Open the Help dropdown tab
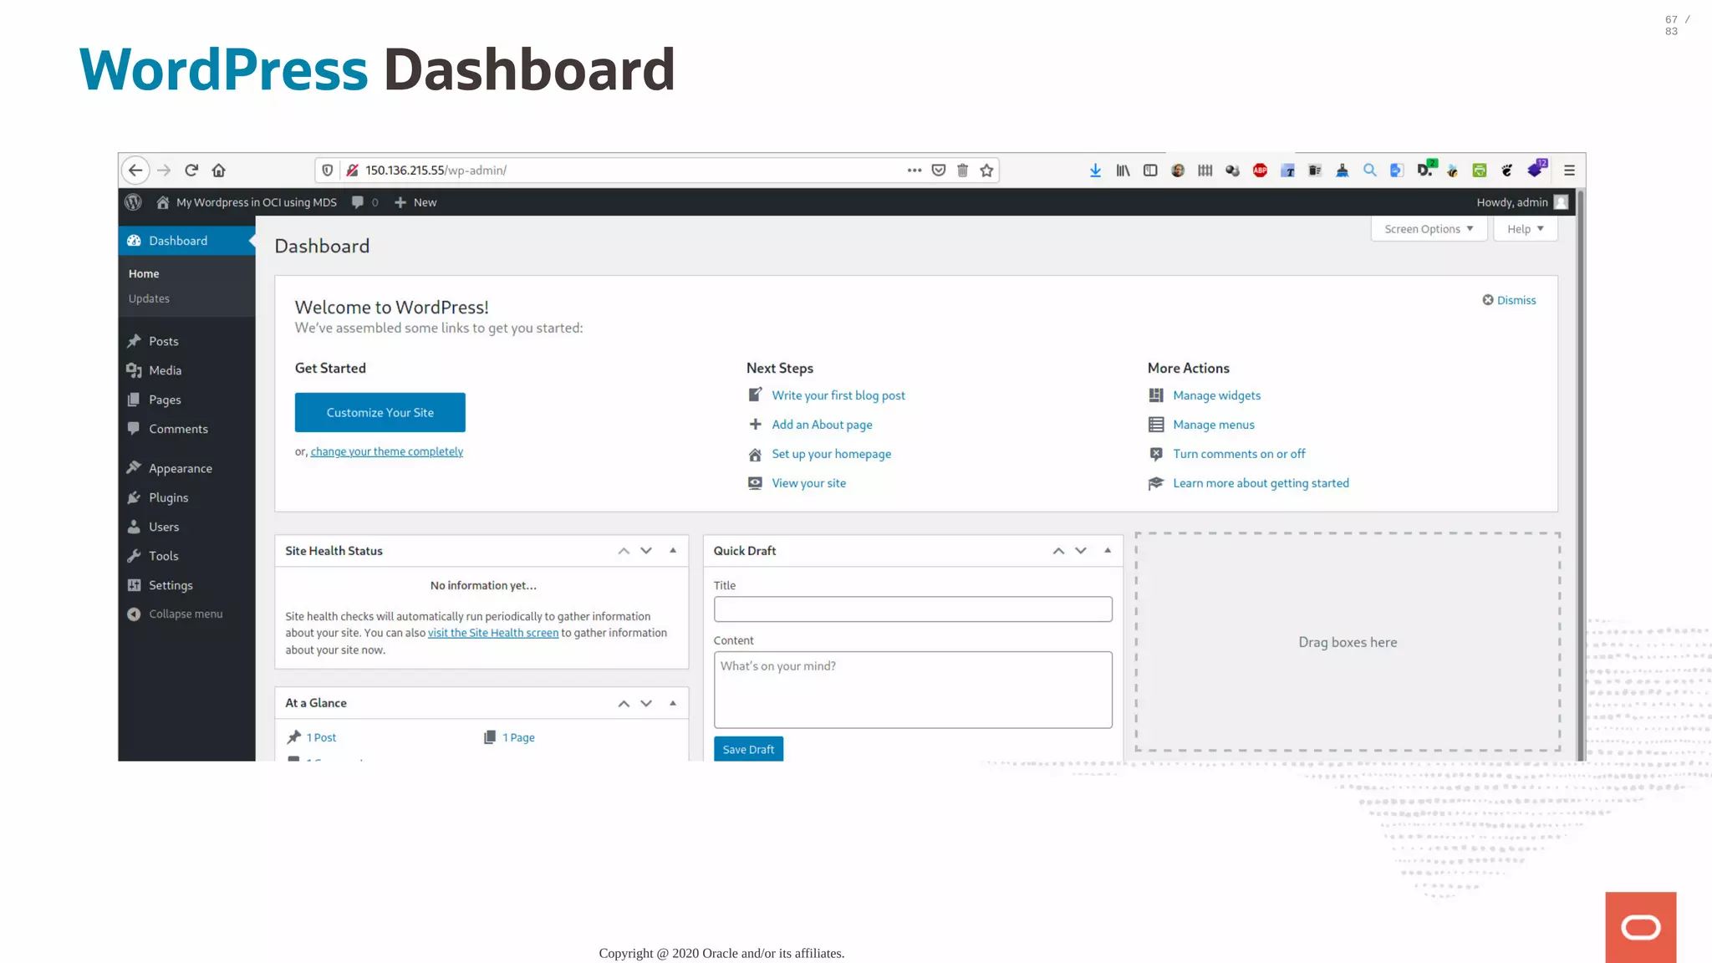The width and height of the screenshot is (1712, 963). tap(1525, 229)
